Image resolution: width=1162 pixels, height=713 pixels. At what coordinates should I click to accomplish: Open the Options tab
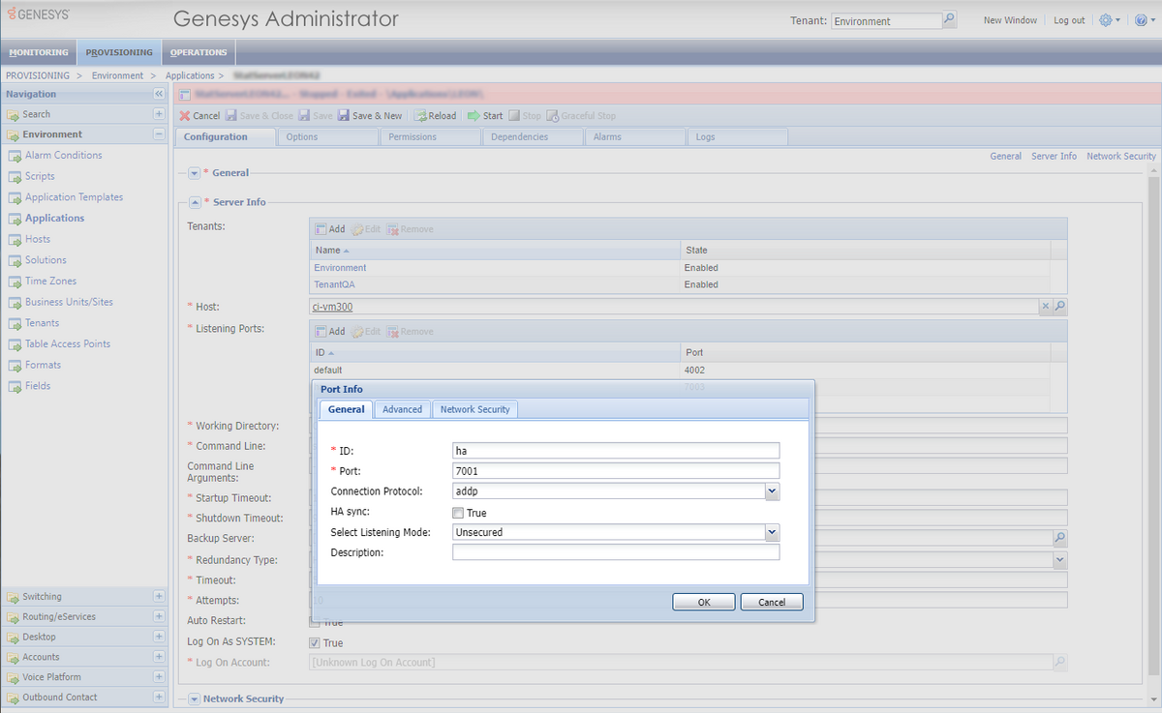click(x=327, y=137)
